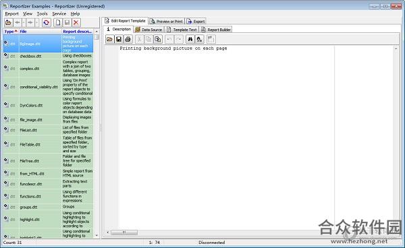Select the Description sub-tab

pos(119,29)
